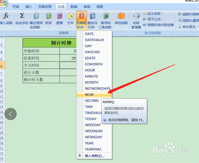Click the AutoSum sigma icon
Image resolution: width=199 pixels, height=163 pixels.
tap(22, 15)
